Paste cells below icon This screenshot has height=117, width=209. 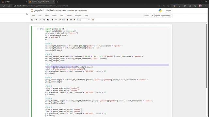48,20
